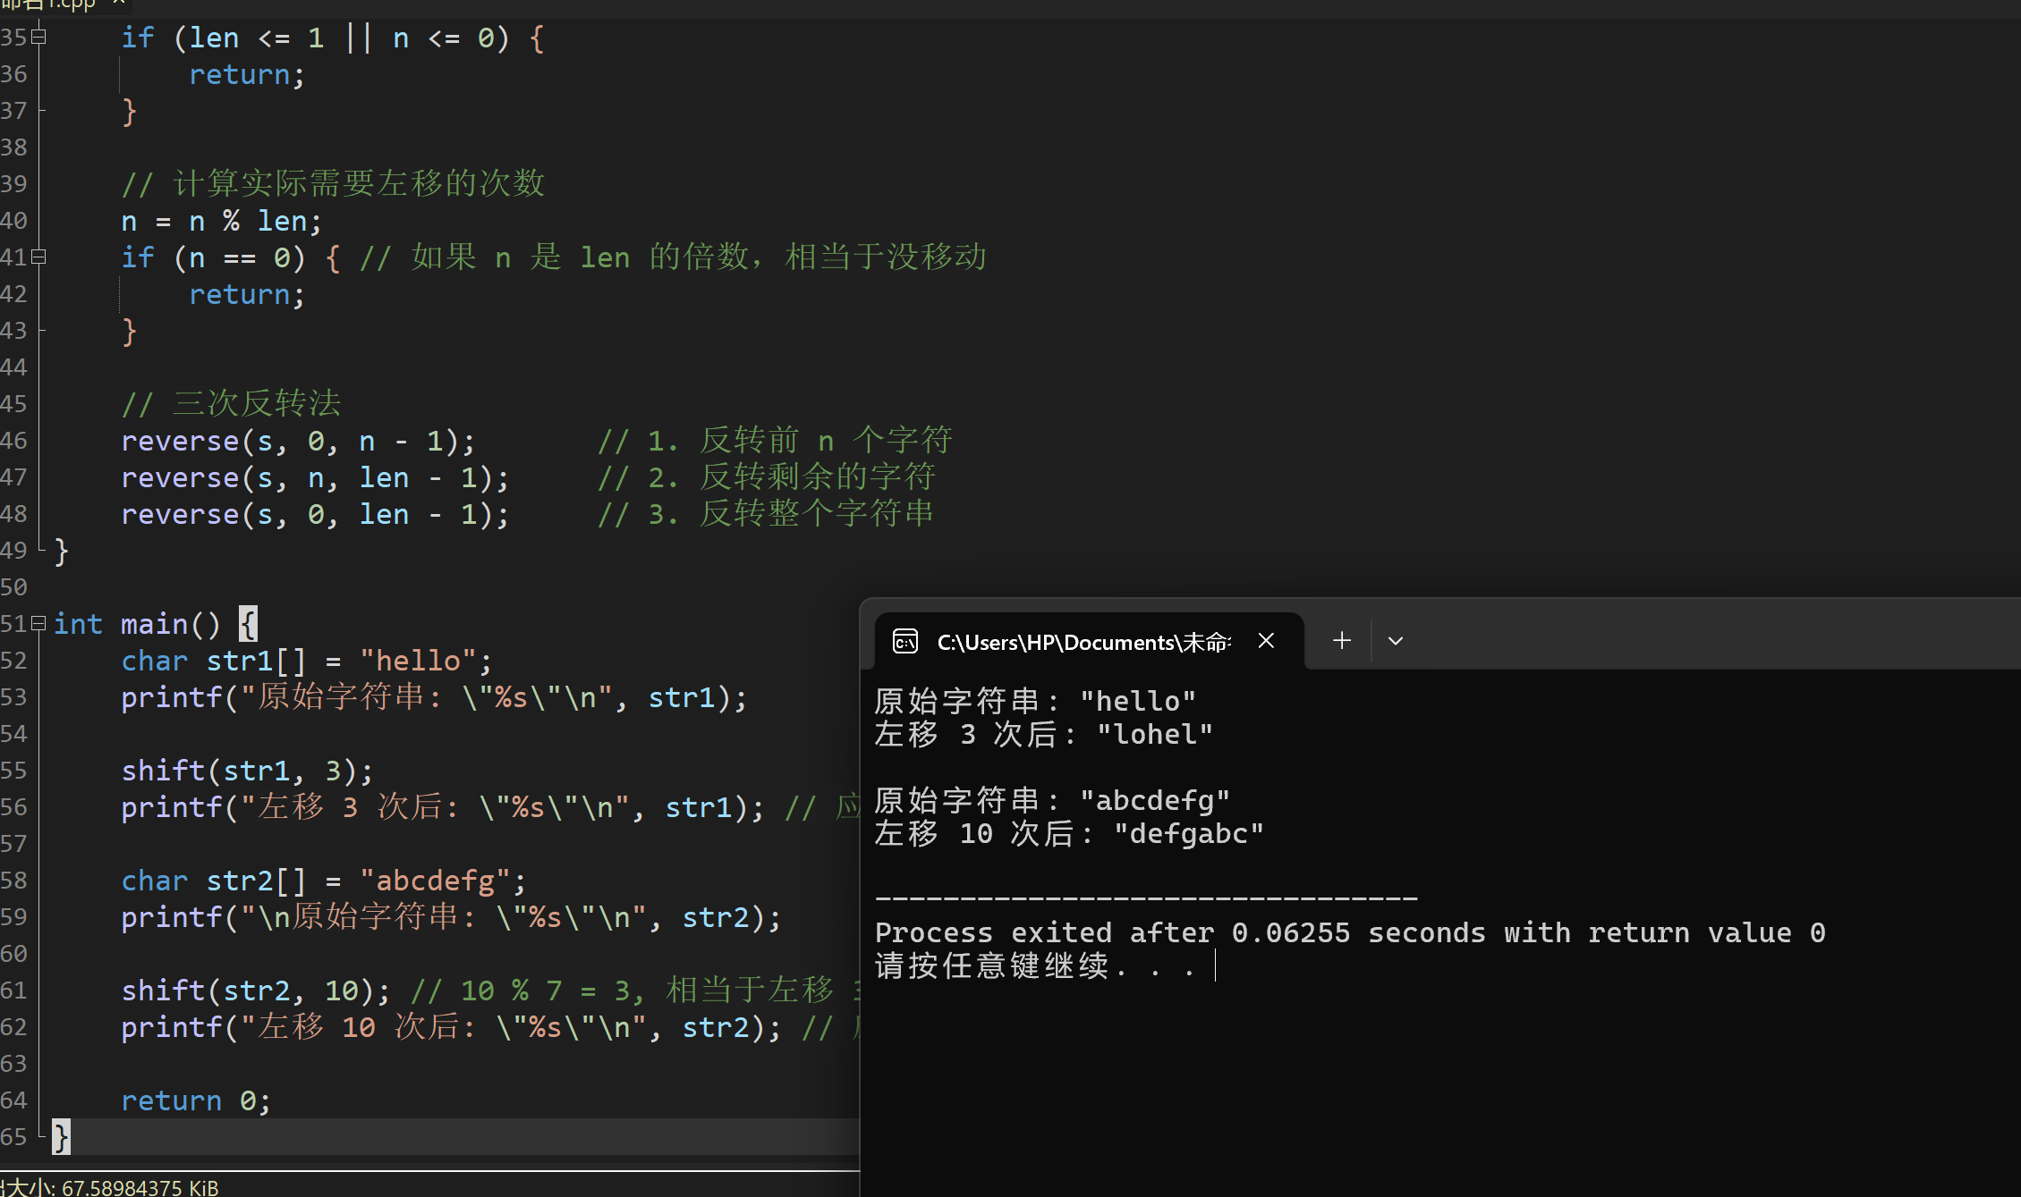The height and width of the screenshot is (1197, 2021).
Task: Collapse the main function fold at line 51
Action: click(38, 623)
